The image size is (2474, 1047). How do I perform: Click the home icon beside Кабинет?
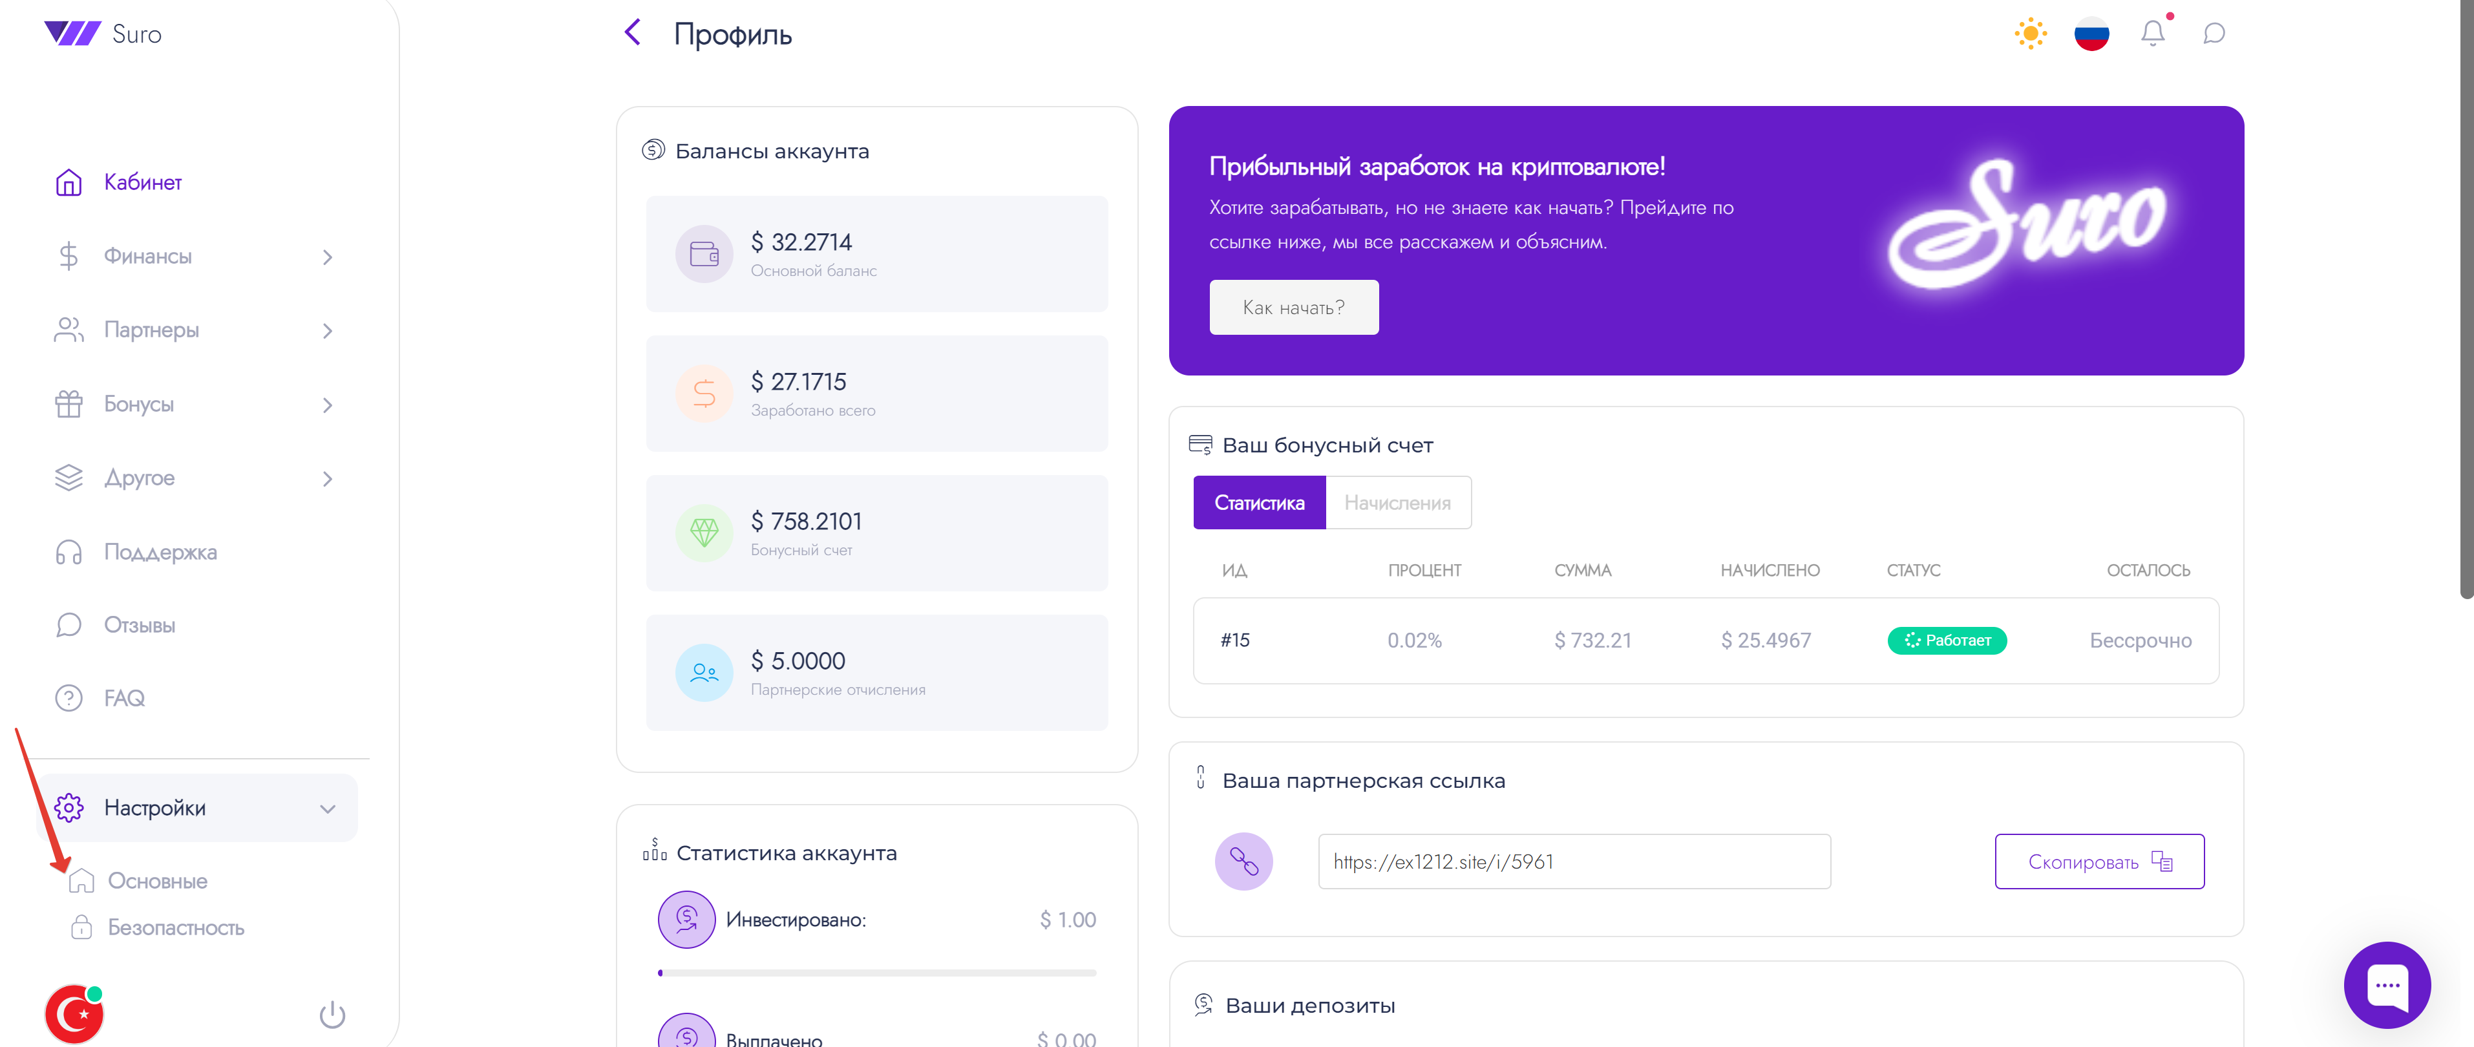(x=69, y=182)
